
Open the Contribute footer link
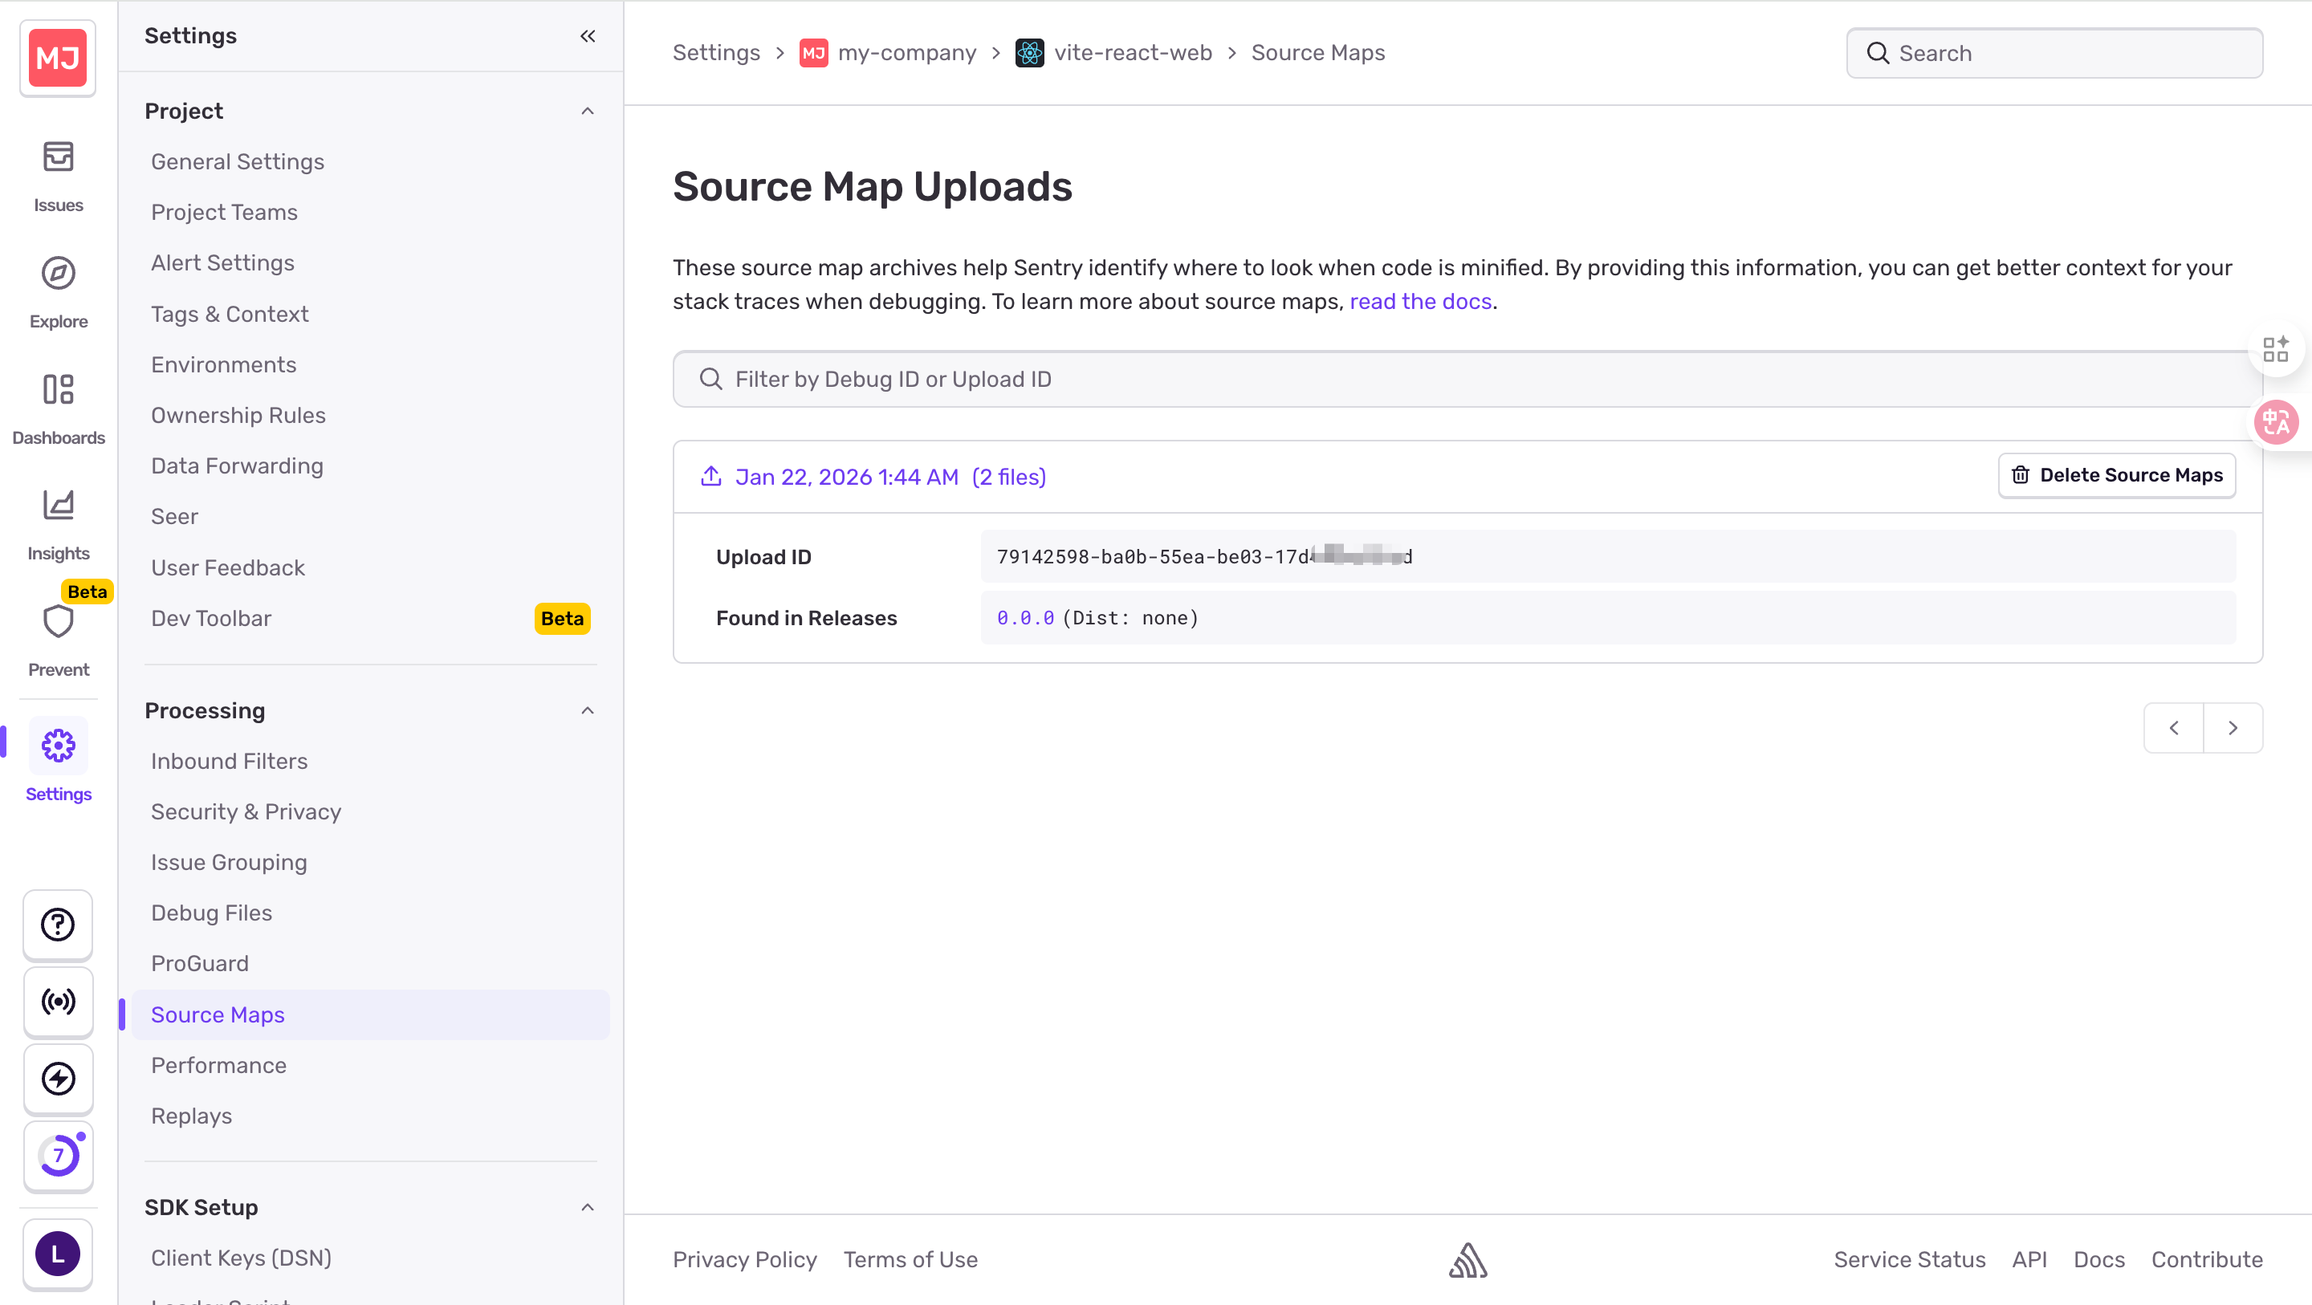click(x=2207, y=1259)
